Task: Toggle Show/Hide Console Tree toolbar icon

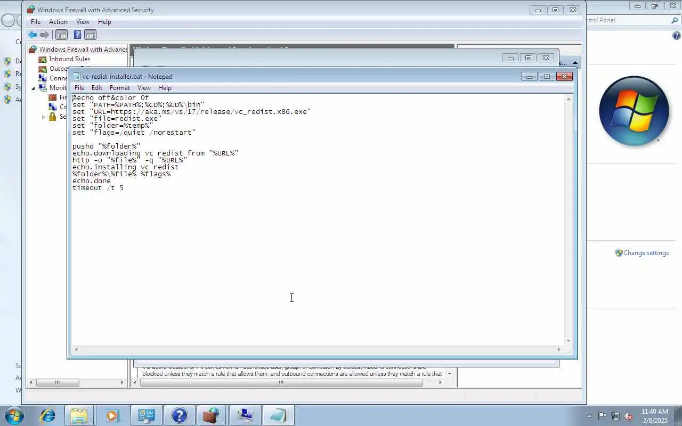Action: coord(62,35)
